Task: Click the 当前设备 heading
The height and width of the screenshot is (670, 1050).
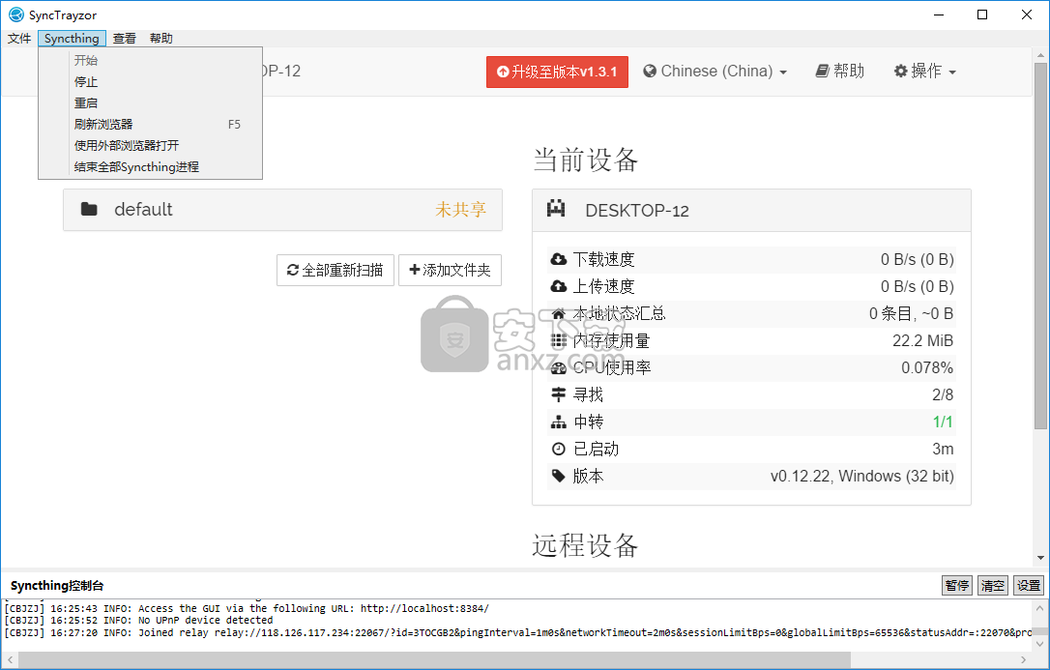Action: click(585, 160)
